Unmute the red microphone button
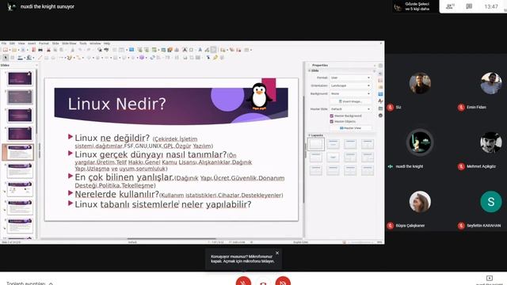Screen dimensions: 507x285 pyautogui.click(x=243, y=282)
